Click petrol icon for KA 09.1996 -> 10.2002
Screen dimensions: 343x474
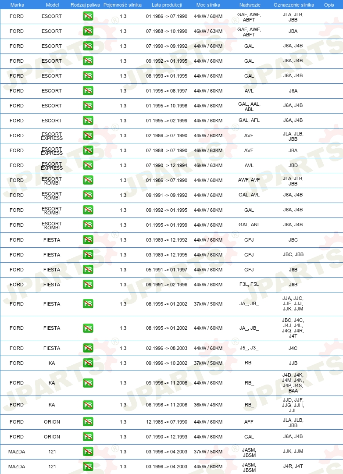tap(88, 363)
